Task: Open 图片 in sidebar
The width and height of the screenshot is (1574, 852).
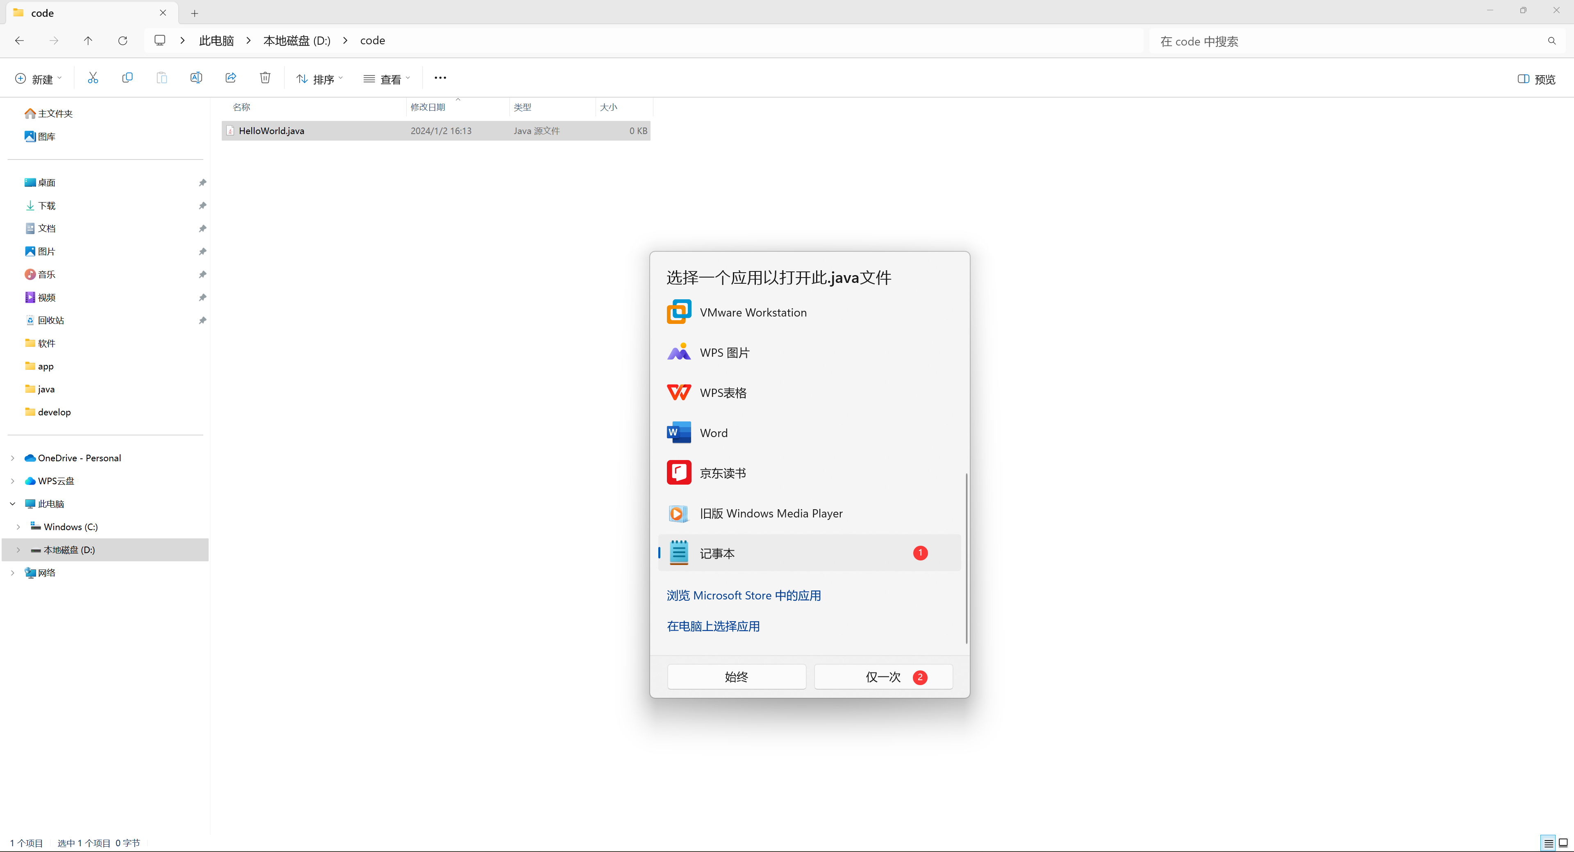Action: pyautogui.click(x=40, y=251)
